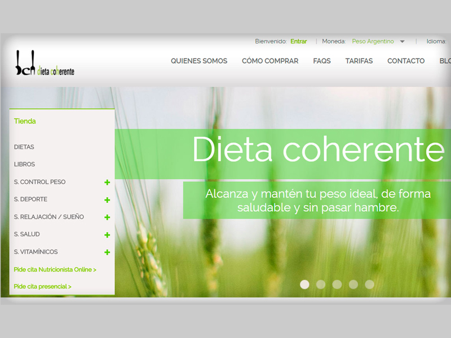
Task: View the TARIFAS page
Action: click(x=359, y=61)
